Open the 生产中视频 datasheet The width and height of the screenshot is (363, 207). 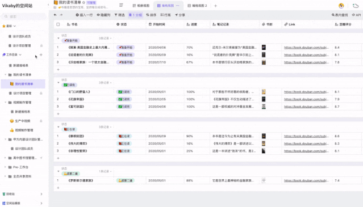click(23, 121)
